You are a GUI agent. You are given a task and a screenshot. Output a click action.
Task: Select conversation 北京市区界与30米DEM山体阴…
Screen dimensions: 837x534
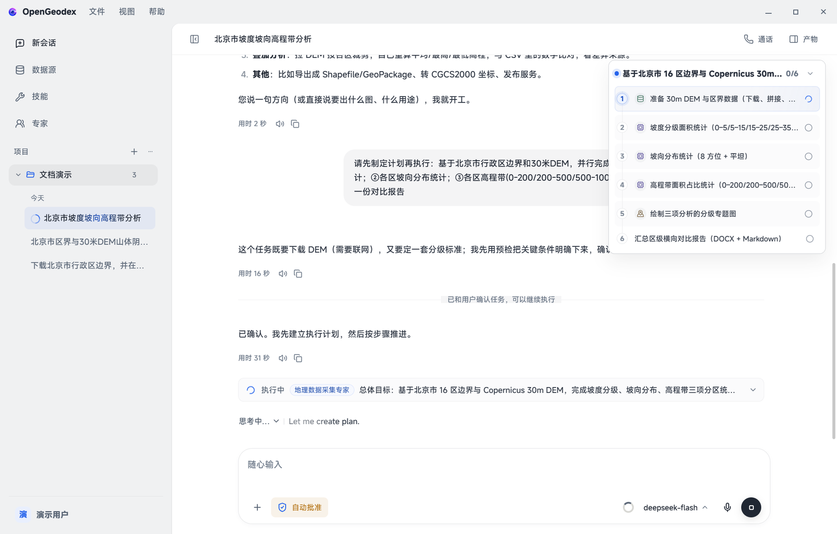89,242
